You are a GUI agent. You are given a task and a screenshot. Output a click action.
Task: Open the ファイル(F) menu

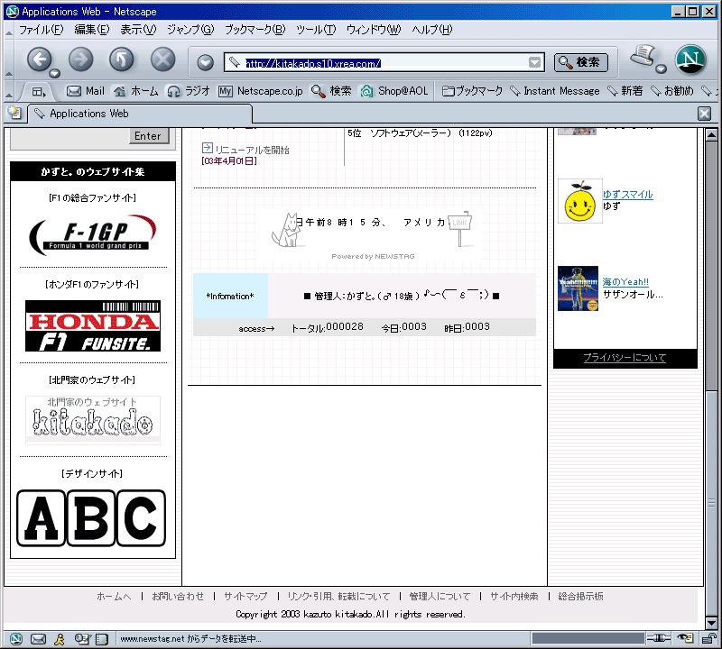(x=41, y=30)
